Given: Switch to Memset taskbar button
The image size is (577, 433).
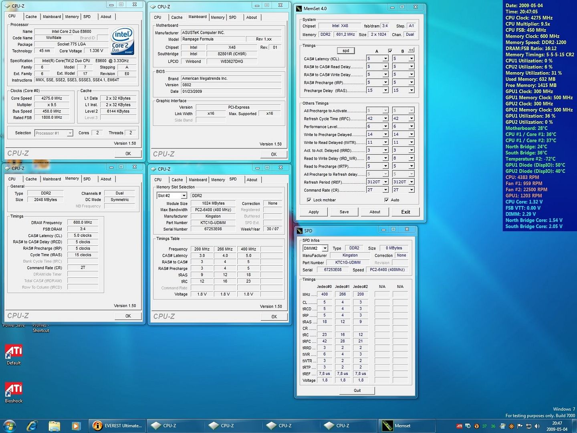Looking at the screenshot, I should pos(406,426).
